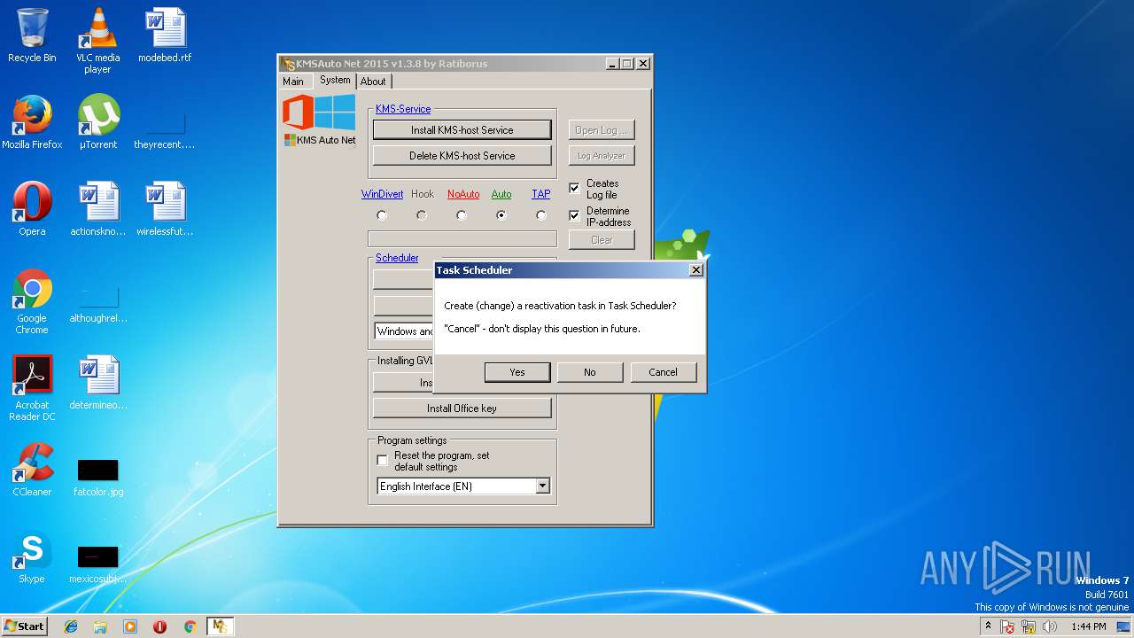This screenshot has width=1134, height=638.
Task: Open Internet Explorer from taskbar
Action: pyautogui.click(x=71, y=626)
